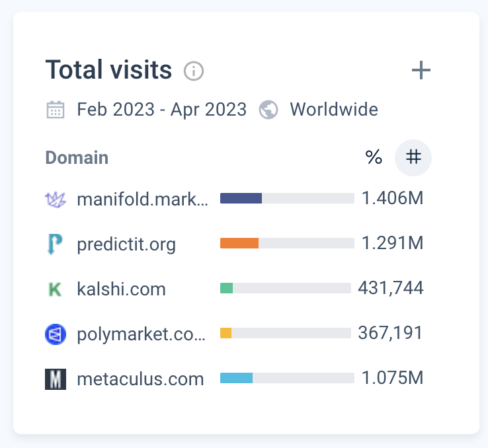The width and height of the screenshot is (488, 448).
Task: Click the green kalshi visits bar
Action: tap(227, 288)
